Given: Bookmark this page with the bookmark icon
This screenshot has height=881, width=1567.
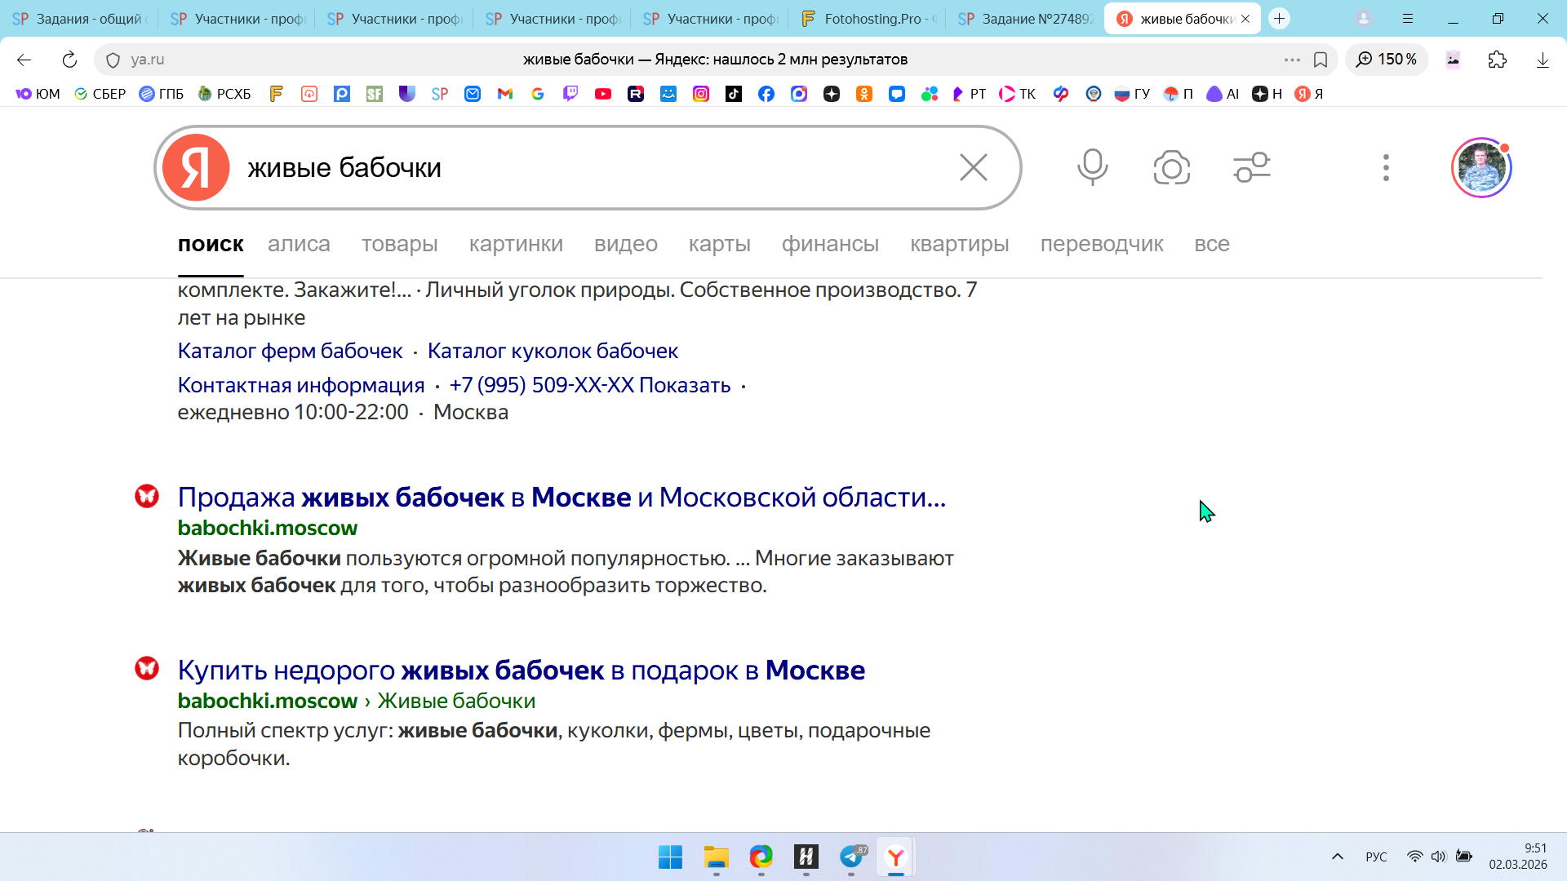Looking at the screenshot, I should tap(1321, 60).
